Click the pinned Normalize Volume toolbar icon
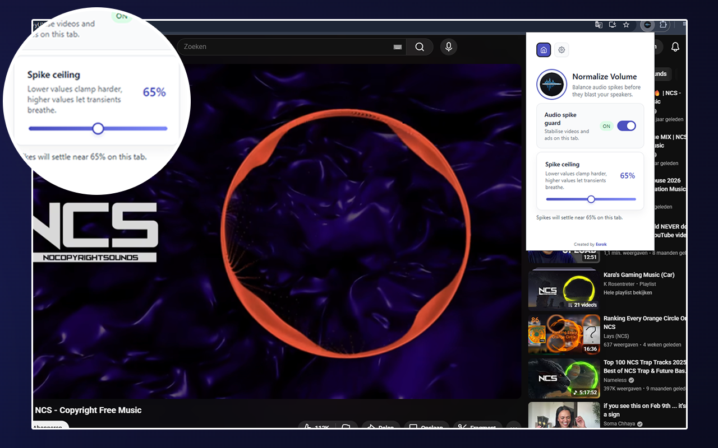 click(647, 25)
